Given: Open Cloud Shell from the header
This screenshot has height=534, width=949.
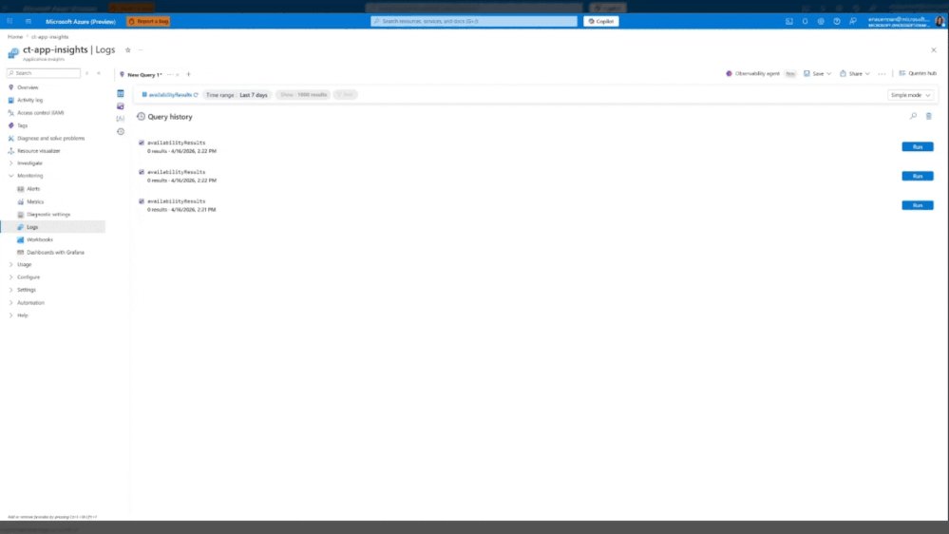Looking at the screenshot, I should (x=789, y=21).
